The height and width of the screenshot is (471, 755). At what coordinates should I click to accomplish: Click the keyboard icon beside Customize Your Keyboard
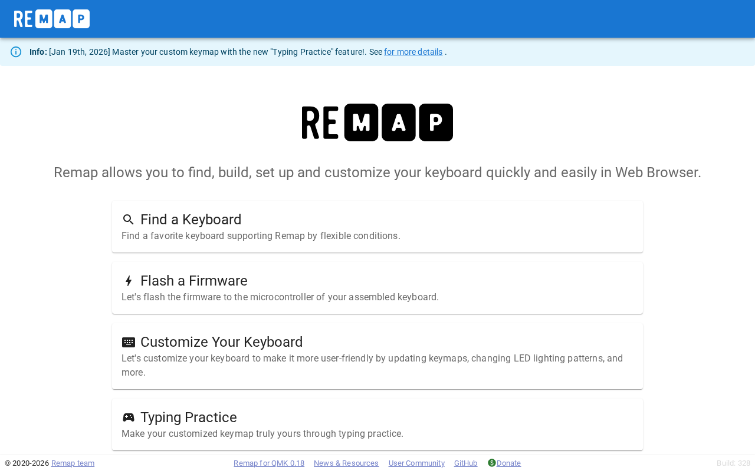(128, 342)
